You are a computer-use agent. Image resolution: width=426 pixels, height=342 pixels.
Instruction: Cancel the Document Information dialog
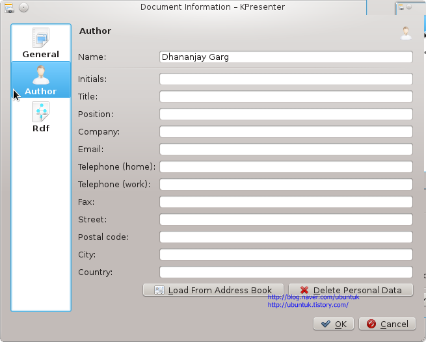click(x=387, y=324)
